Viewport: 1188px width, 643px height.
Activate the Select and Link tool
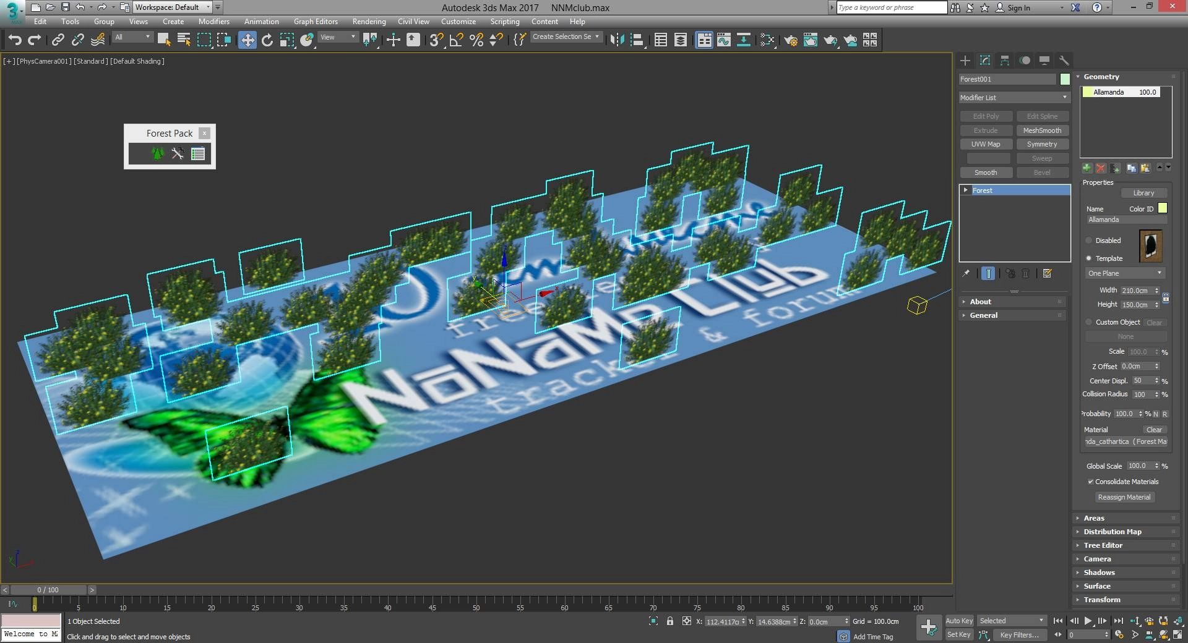pyautogui.click(x=58, y=40)
